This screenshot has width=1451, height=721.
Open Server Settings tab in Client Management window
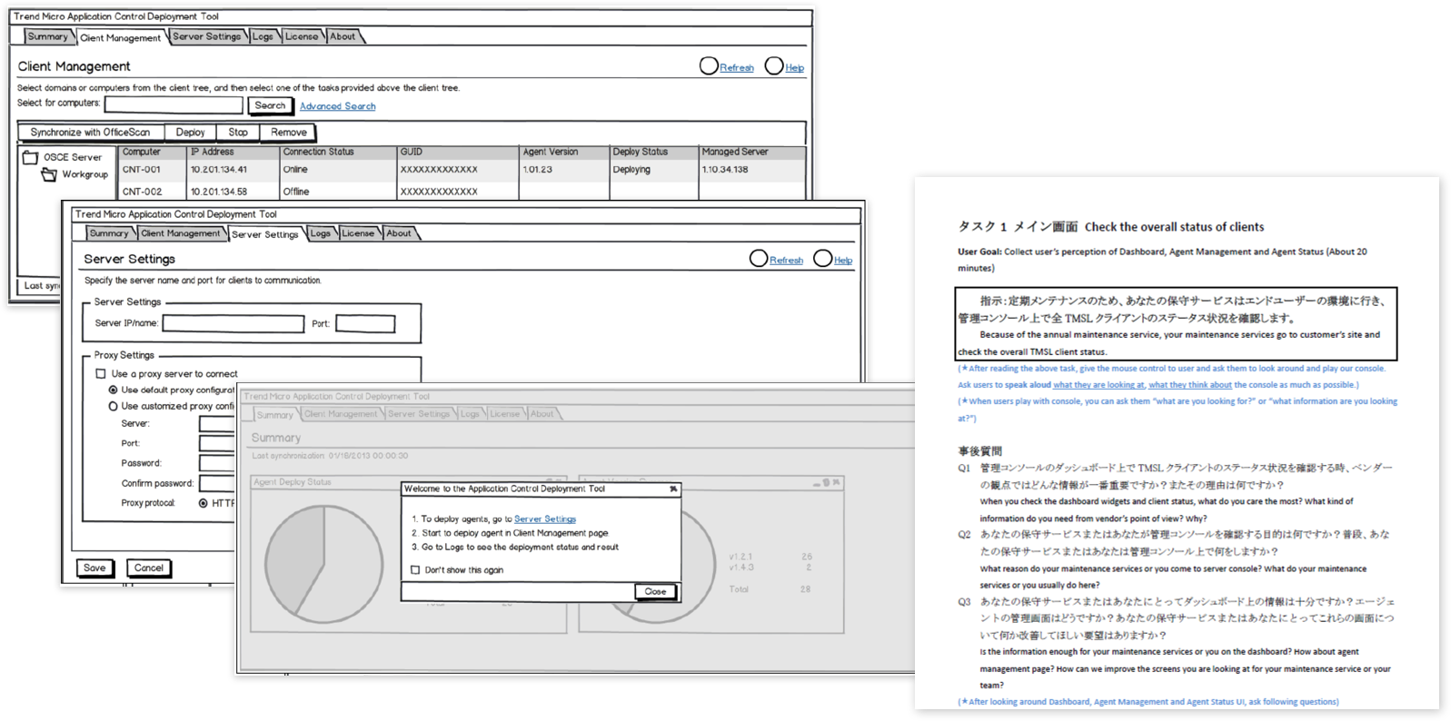207,36
